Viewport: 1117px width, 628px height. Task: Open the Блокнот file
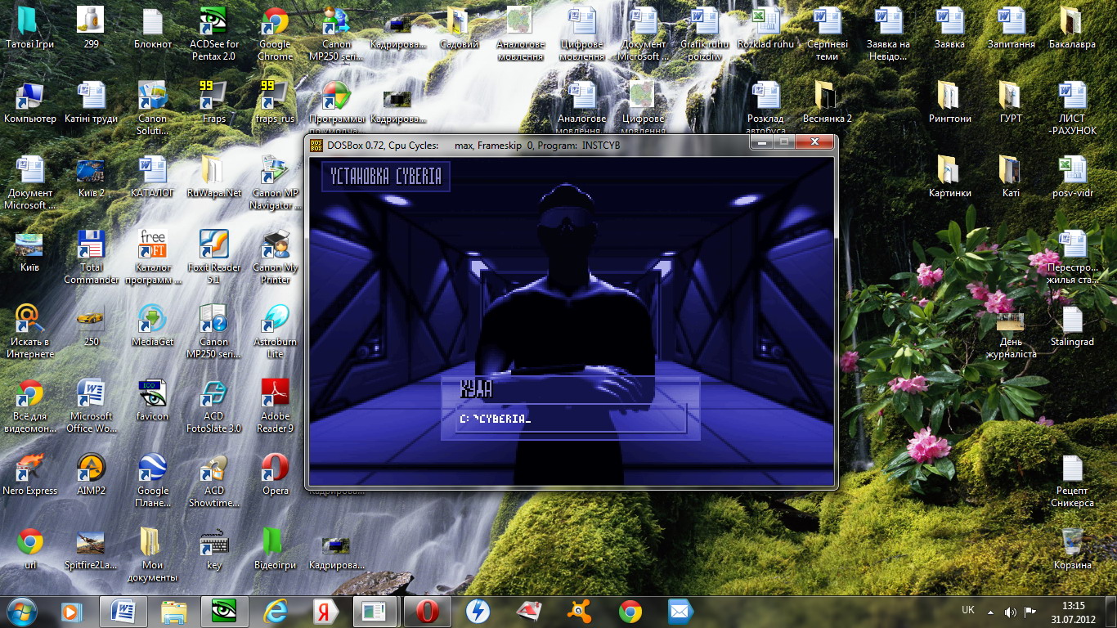tap(153, 28)
